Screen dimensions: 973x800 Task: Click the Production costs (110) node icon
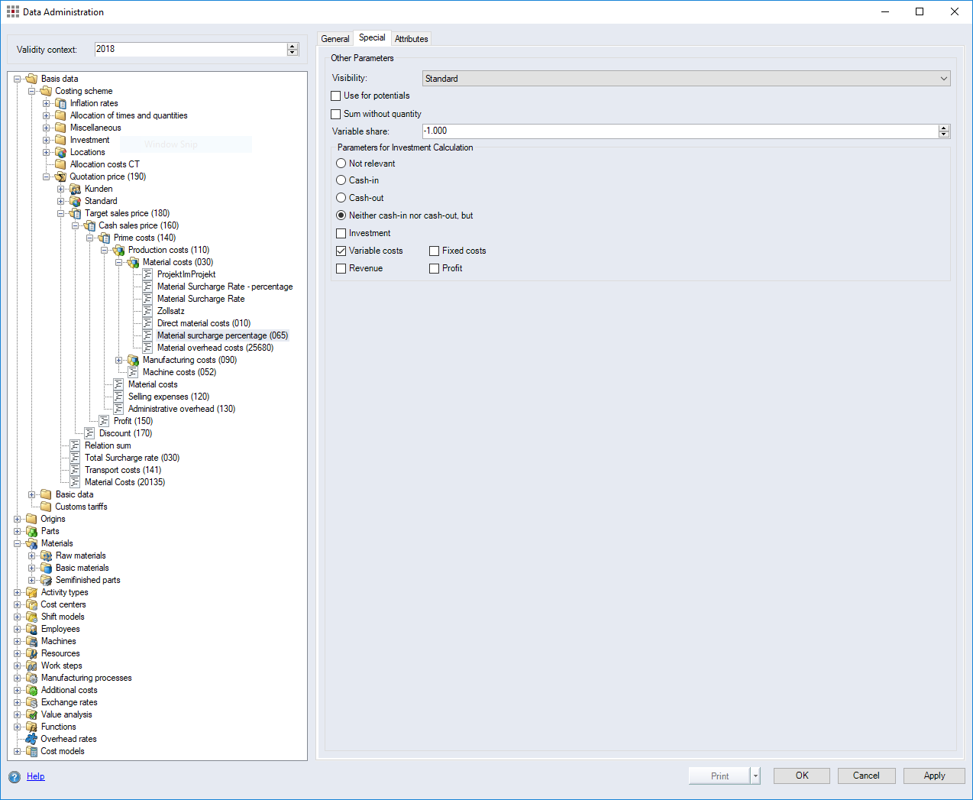pos(119,250)
